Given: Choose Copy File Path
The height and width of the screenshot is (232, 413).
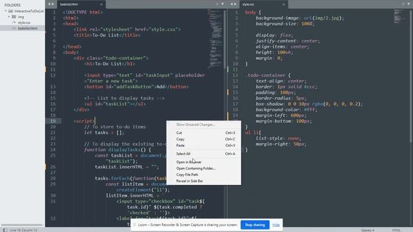Looking at the screenshot, I should coord(204,175).
